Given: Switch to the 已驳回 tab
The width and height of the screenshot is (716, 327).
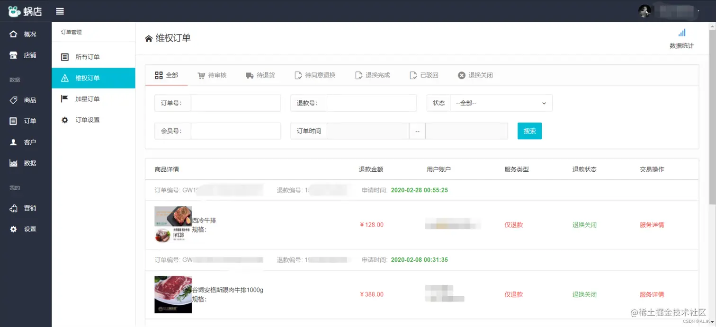Looking at the screenshot, I should point(424,75).
